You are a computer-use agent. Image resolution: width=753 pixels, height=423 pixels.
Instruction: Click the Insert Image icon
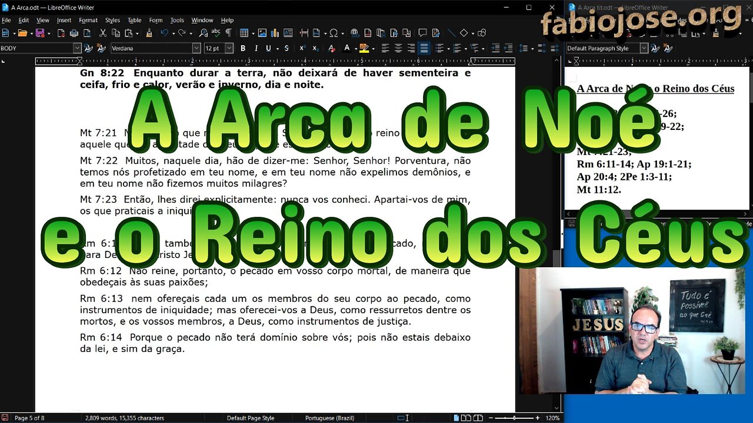[x=262, y=33]
